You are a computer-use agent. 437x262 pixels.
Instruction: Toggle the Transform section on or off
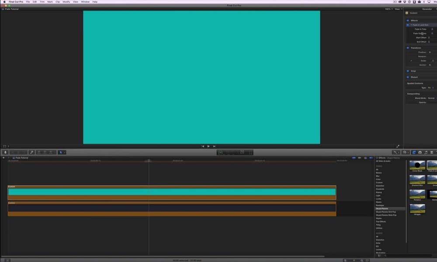(x=407, y=48)
